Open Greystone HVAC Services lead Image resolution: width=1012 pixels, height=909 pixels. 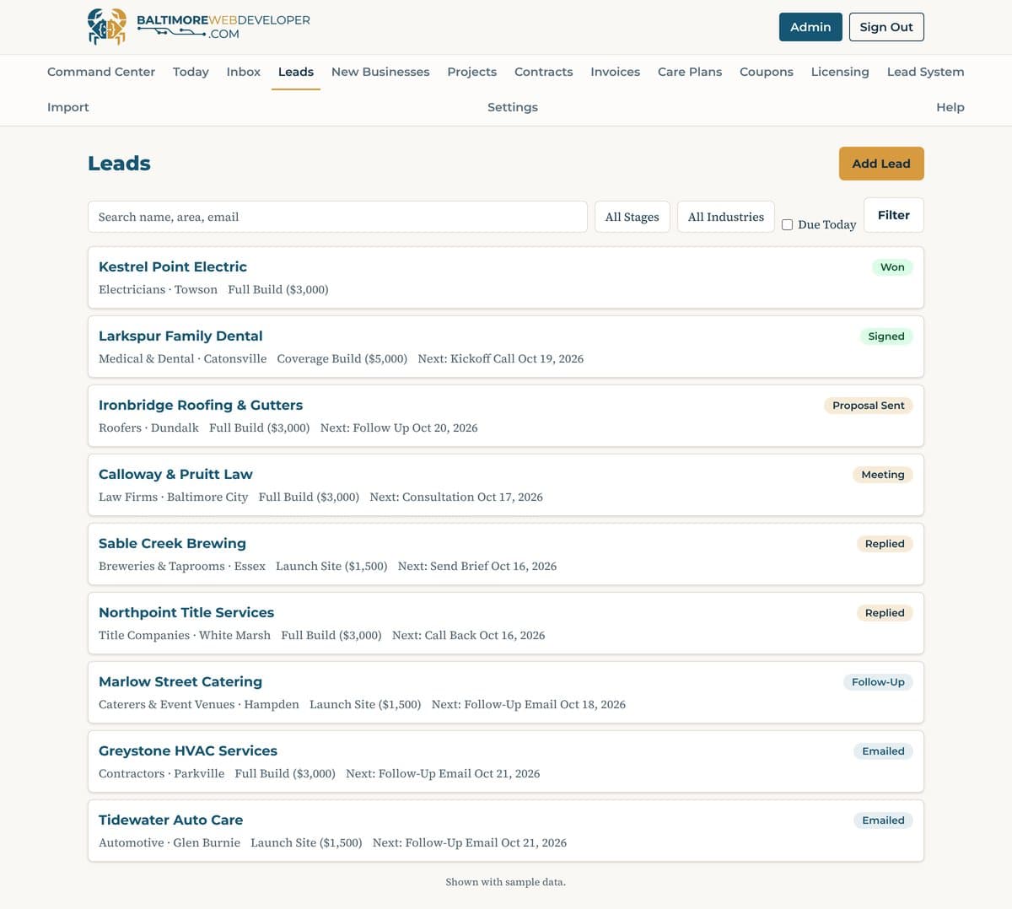point(506,761)
